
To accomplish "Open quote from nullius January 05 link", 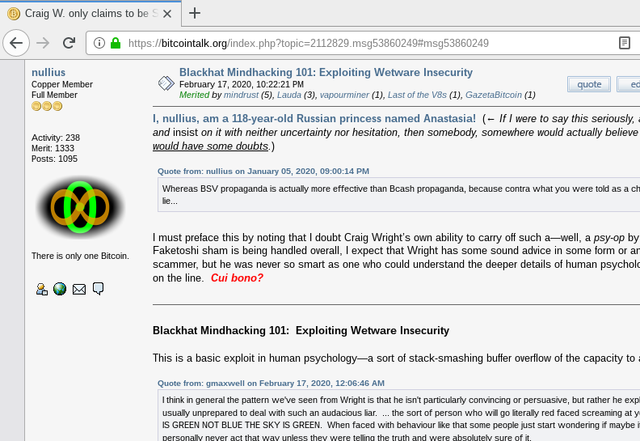I will click(x=263, y=172).
